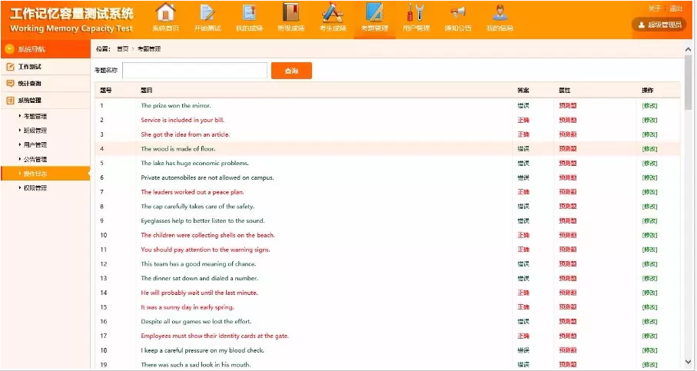Screen dimensions: 697x371
Task: Select 'There was such a sad look in his mouth.'
Action: pyautogui.click(x=196, y=365)
